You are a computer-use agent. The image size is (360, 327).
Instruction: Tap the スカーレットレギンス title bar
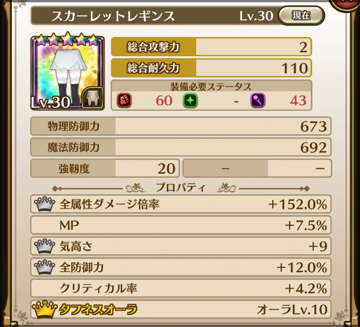point(154,16)
